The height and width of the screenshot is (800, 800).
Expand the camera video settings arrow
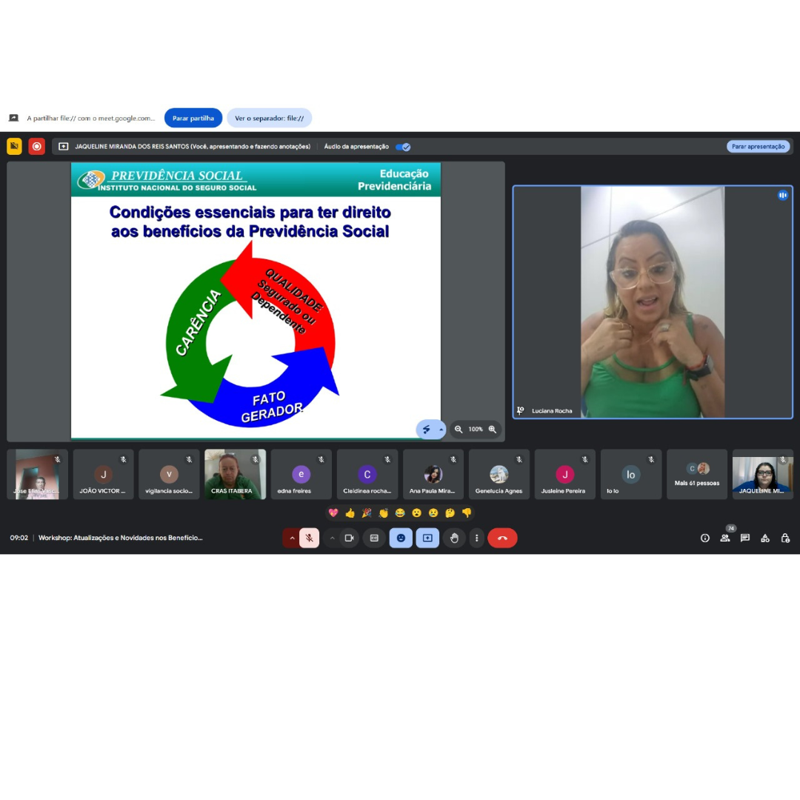pyautogui.click(x=332, y=538)
